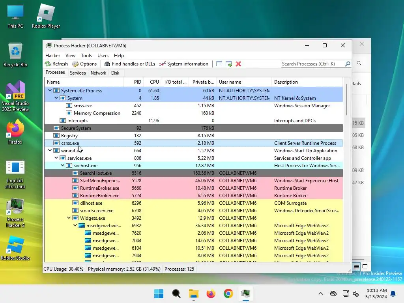Select the smartscreen.exe process row

click(193, 210)
